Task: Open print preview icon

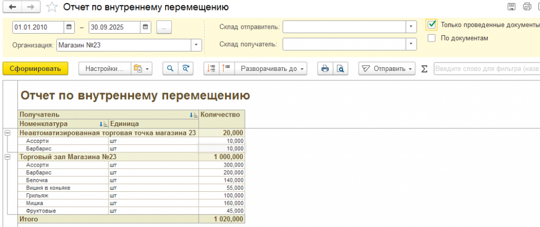Action: (x=340, y=69)
